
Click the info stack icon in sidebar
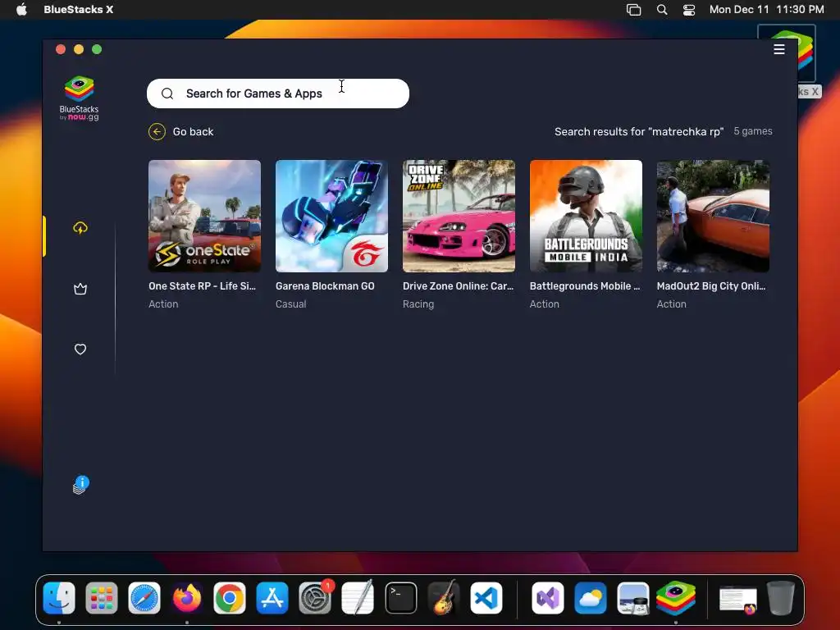[x=81, y=485]
